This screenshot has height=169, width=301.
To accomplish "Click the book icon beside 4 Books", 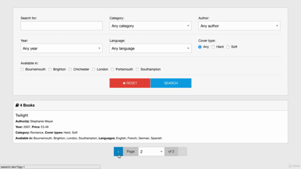I will click(x=17, y=105).
